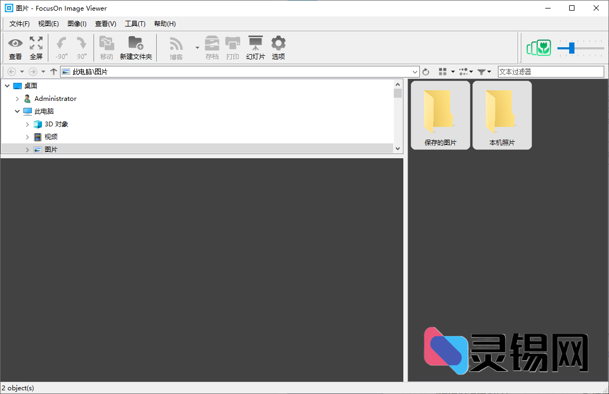Viewport: 609px width, 394px height.
Task: Toggle the green image panel switch
Action: (539, 47)
